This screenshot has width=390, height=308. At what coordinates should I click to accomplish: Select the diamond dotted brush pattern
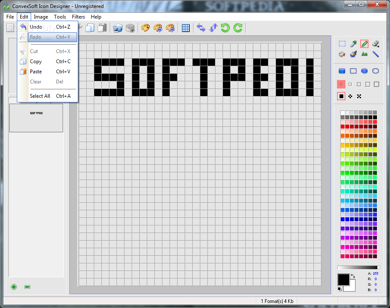tap(350, 96)
